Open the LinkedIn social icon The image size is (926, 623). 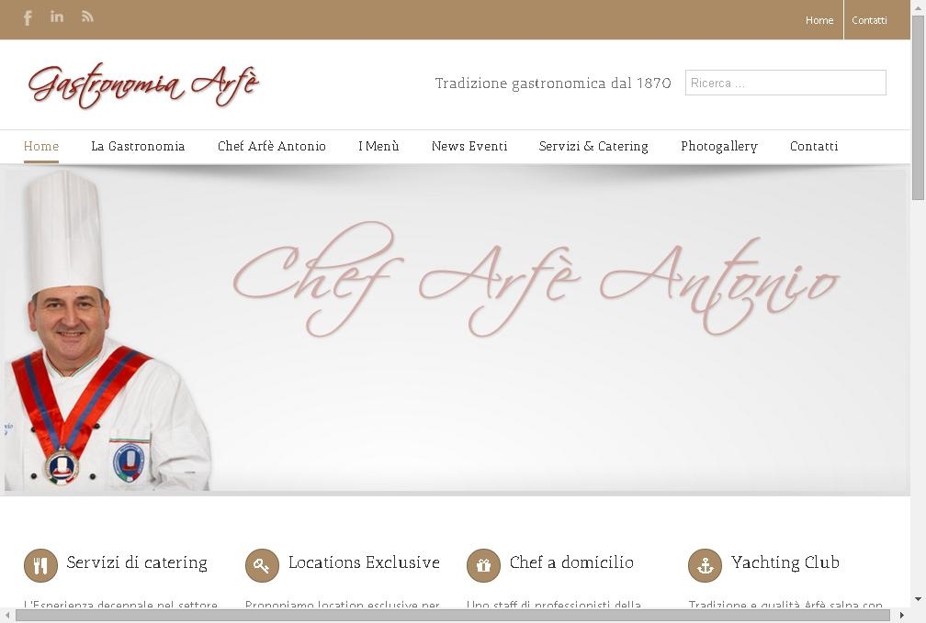[x=57, y=17]
